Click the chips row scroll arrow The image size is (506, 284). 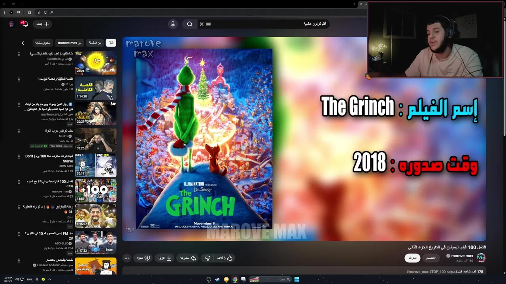[23, 43]
